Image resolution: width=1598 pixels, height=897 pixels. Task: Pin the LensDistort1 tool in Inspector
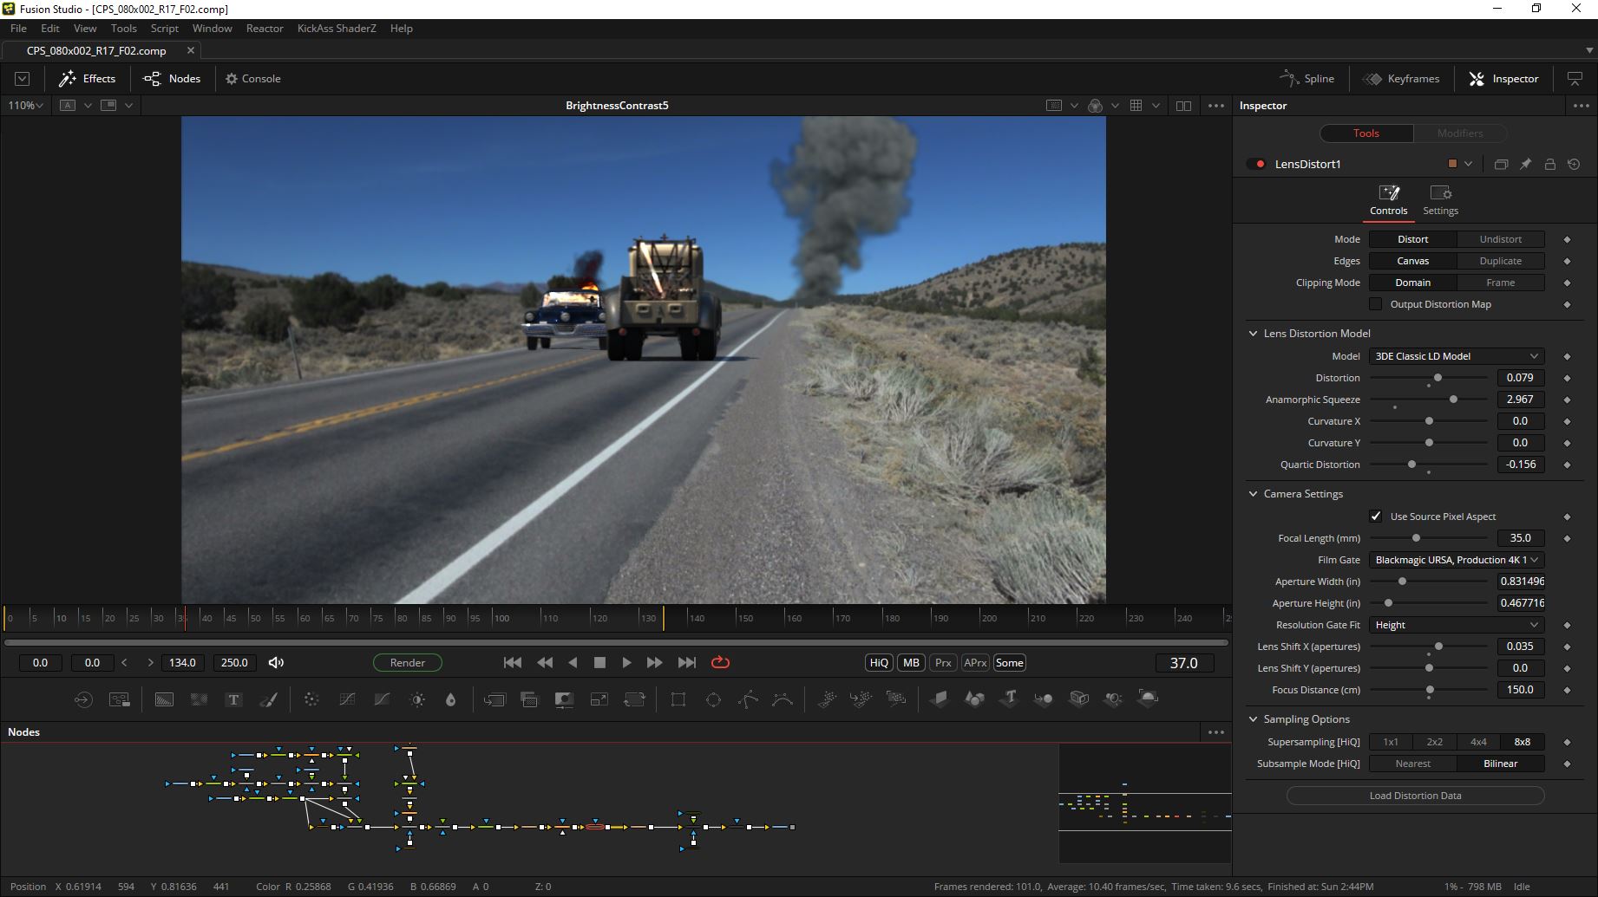point(1525,164)
